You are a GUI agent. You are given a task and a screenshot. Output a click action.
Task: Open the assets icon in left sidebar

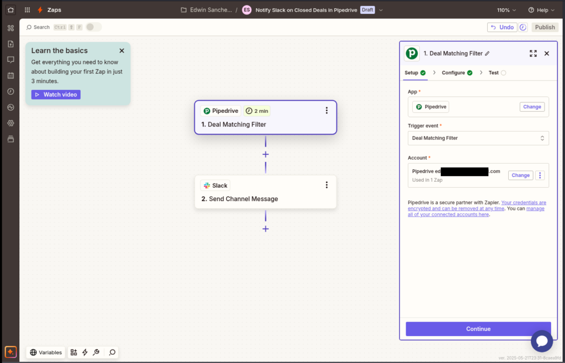[11, 28]
